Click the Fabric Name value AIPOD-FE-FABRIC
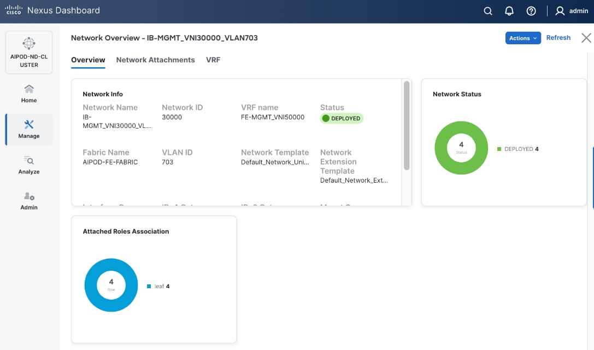This screenshot has width=594, height=350. click(110, 162)
